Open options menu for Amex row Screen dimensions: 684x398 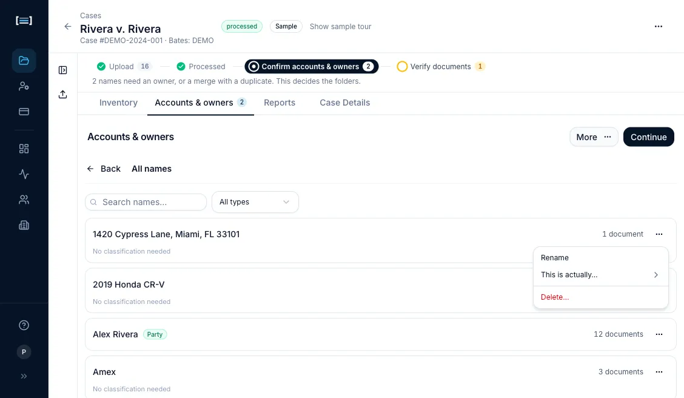coord(659,372)
